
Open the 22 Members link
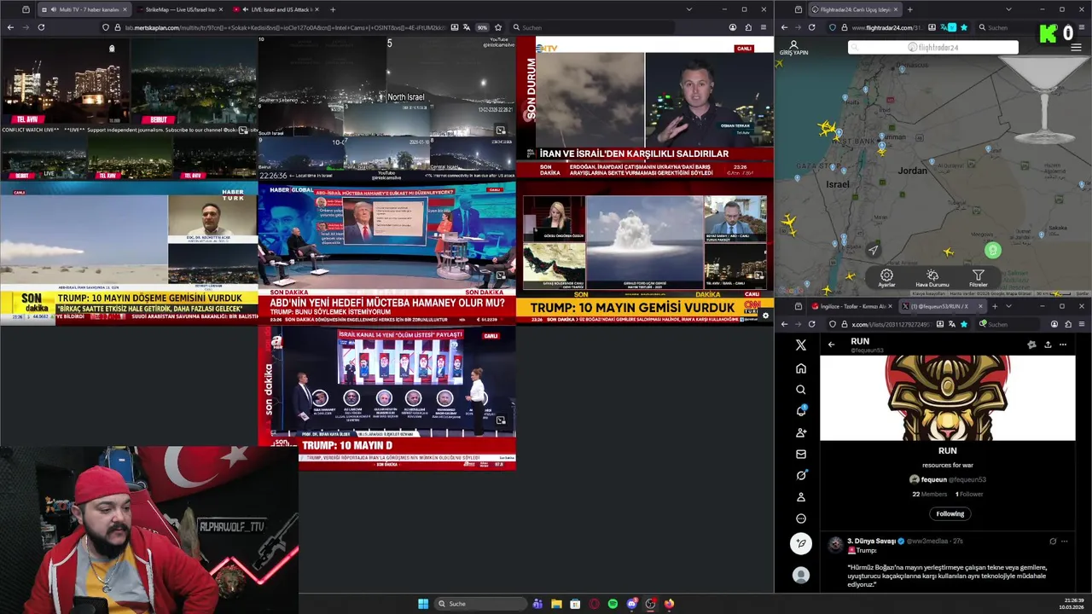point(929,494)
